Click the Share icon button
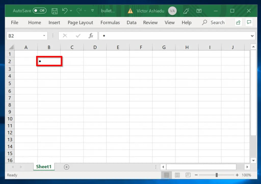Viewport: 261px width, 184px height. coord(238,22)
